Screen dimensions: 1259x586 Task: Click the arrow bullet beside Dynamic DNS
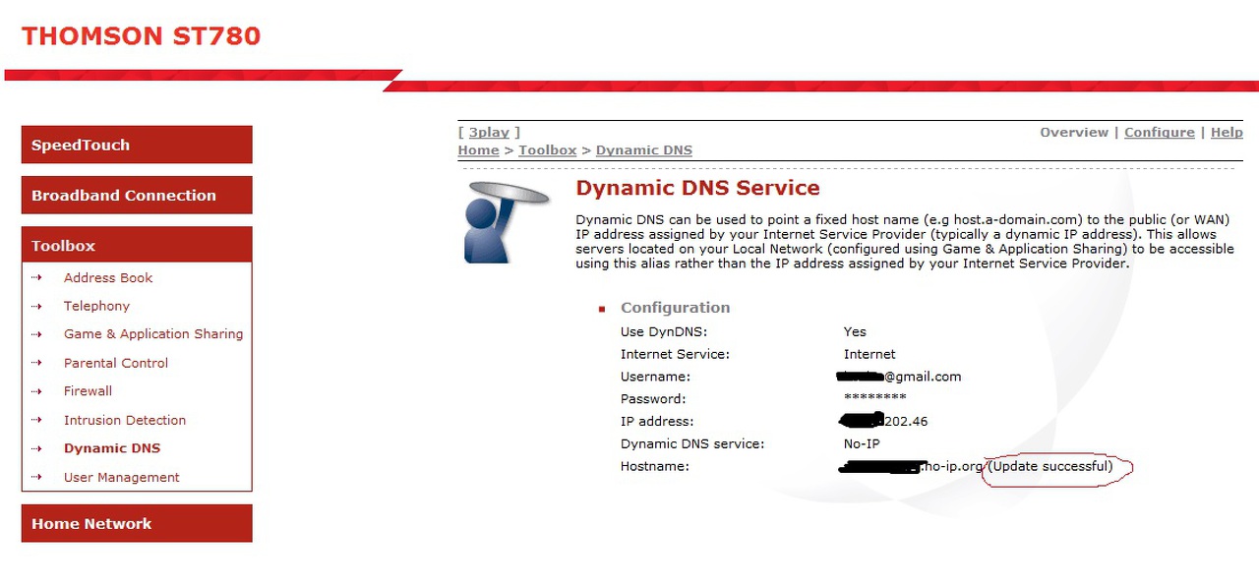point(37,448)
